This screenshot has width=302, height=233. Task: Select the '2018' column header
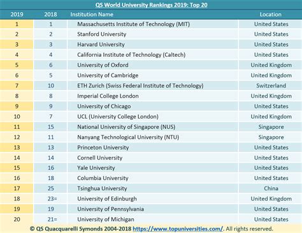50,14
